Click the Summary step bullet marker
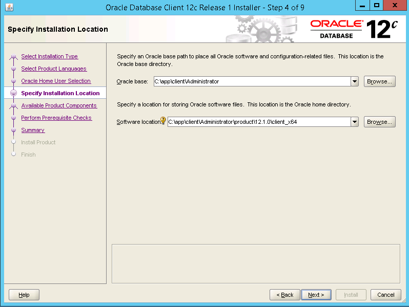The image size is (409, 307). (13, 130)
